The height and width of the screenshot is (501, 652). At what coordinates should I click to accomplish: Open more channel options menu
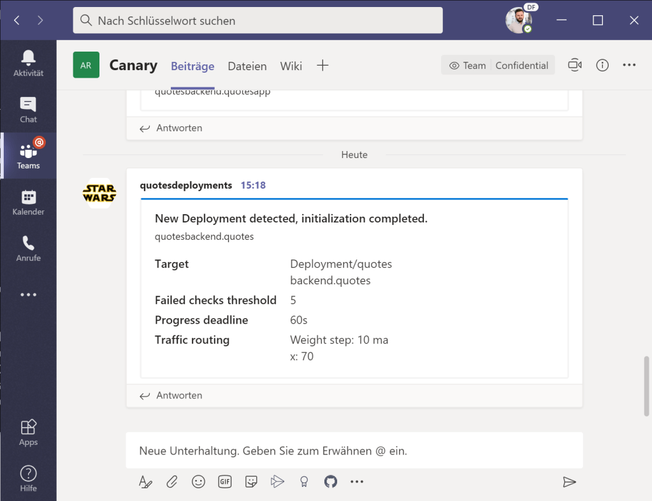click(x=629, y=65)
